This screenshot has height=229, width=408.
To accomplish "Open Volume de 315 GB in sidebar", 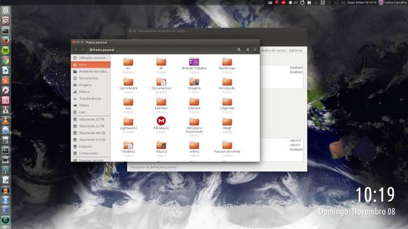I will [x=91, y=140].
